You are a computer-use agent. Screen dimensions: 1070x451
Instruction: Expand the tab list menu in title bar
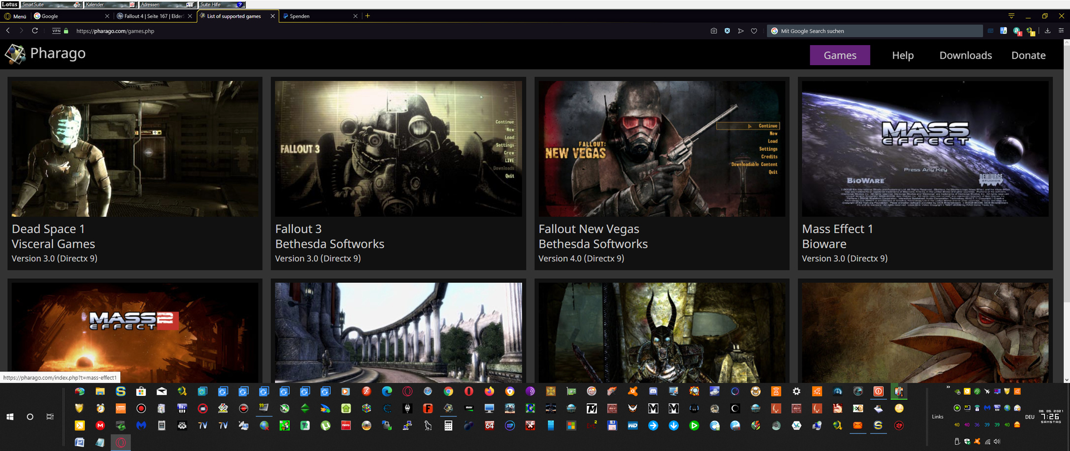click(1011, 16)
